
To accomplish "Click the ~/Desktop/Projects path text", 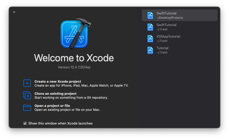I will pos(170,18).
